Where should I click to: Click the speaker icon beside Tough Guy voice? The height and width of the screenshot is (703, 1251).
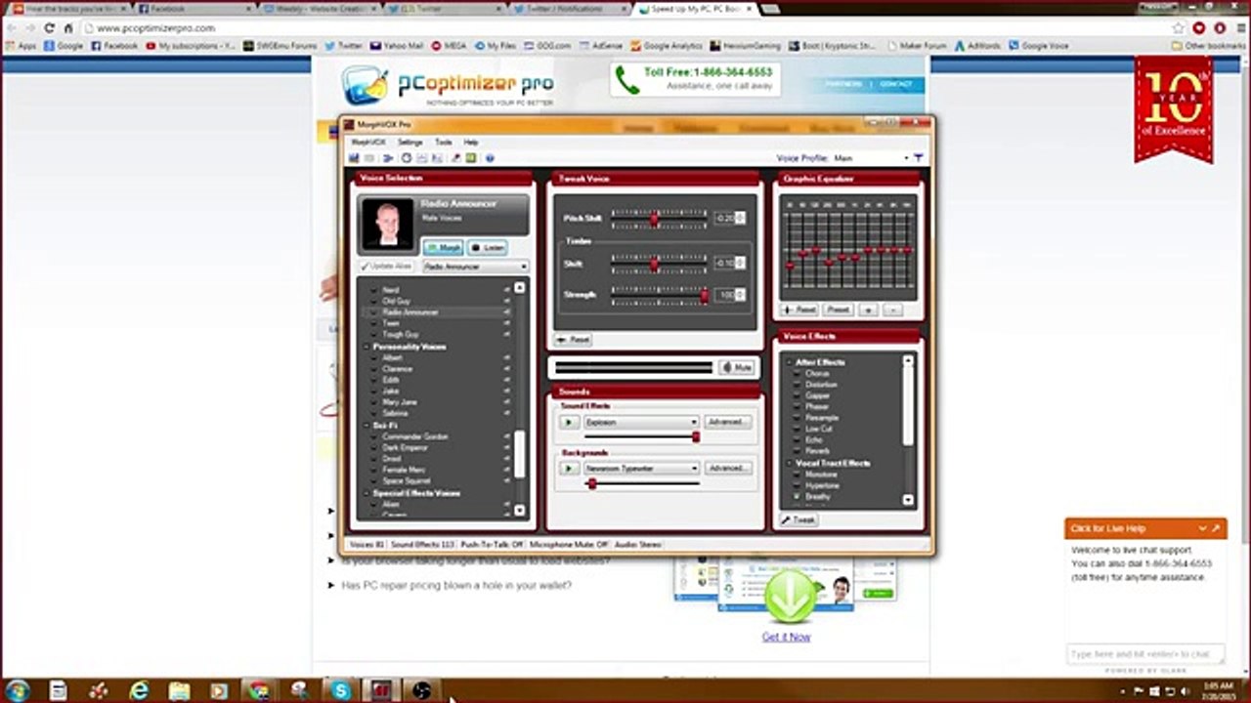coord(506,335)
